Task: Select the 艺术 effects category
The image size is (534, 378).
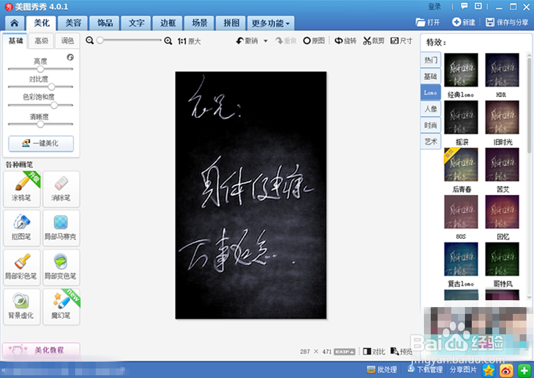Action: 431,141
